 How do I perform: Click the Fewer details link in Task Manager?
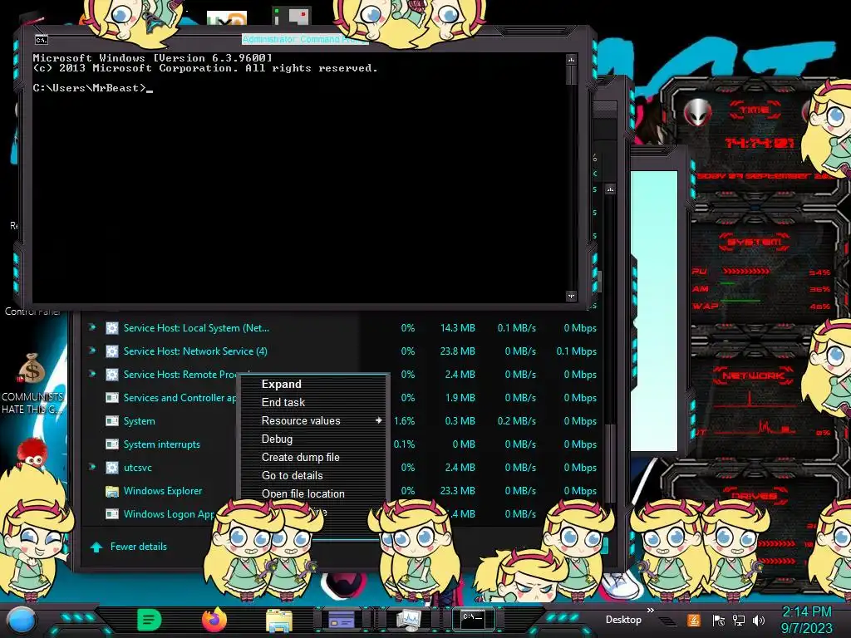tap(139, 547)
